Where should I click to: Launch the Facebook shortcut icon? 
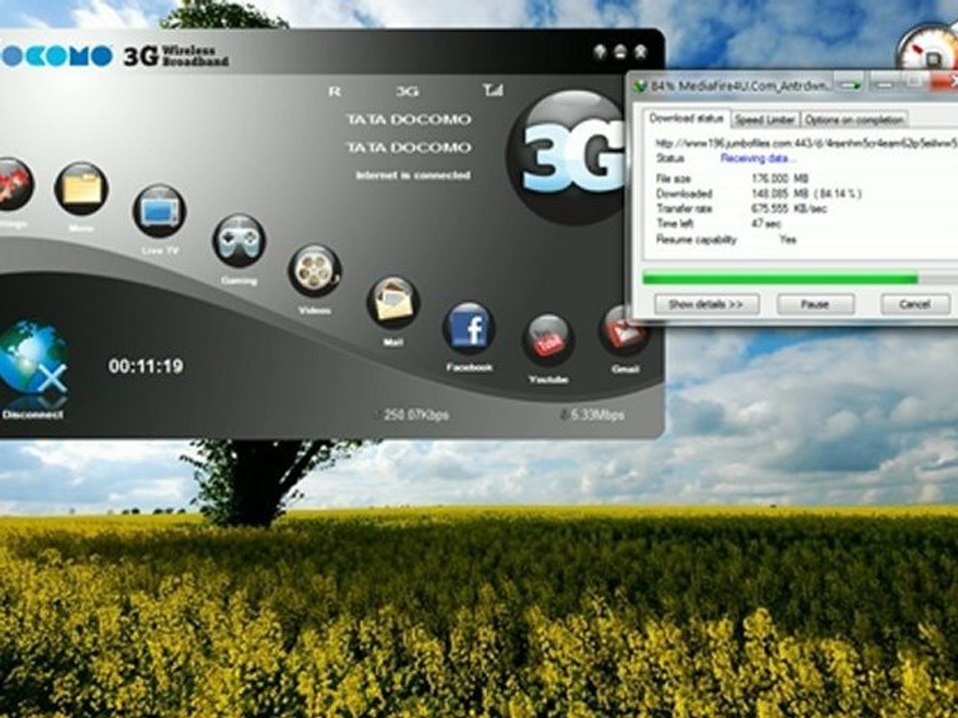(x=469, y=329)
